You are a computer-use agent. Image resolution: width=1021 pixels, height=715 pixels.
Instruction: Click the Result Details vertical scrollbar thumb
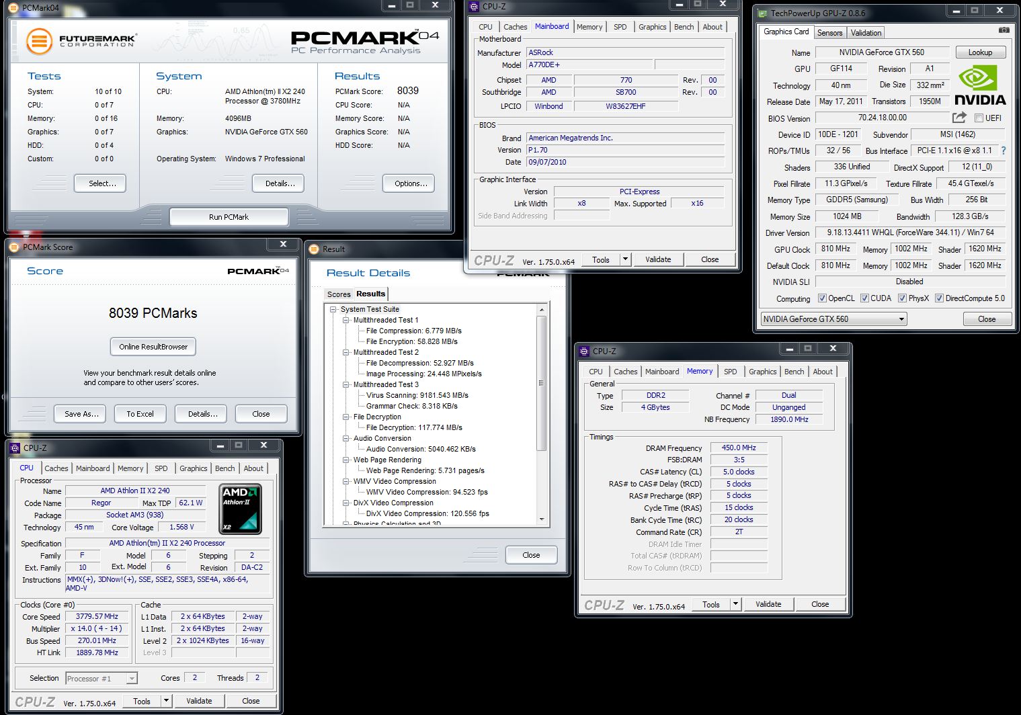pos(541,383)
